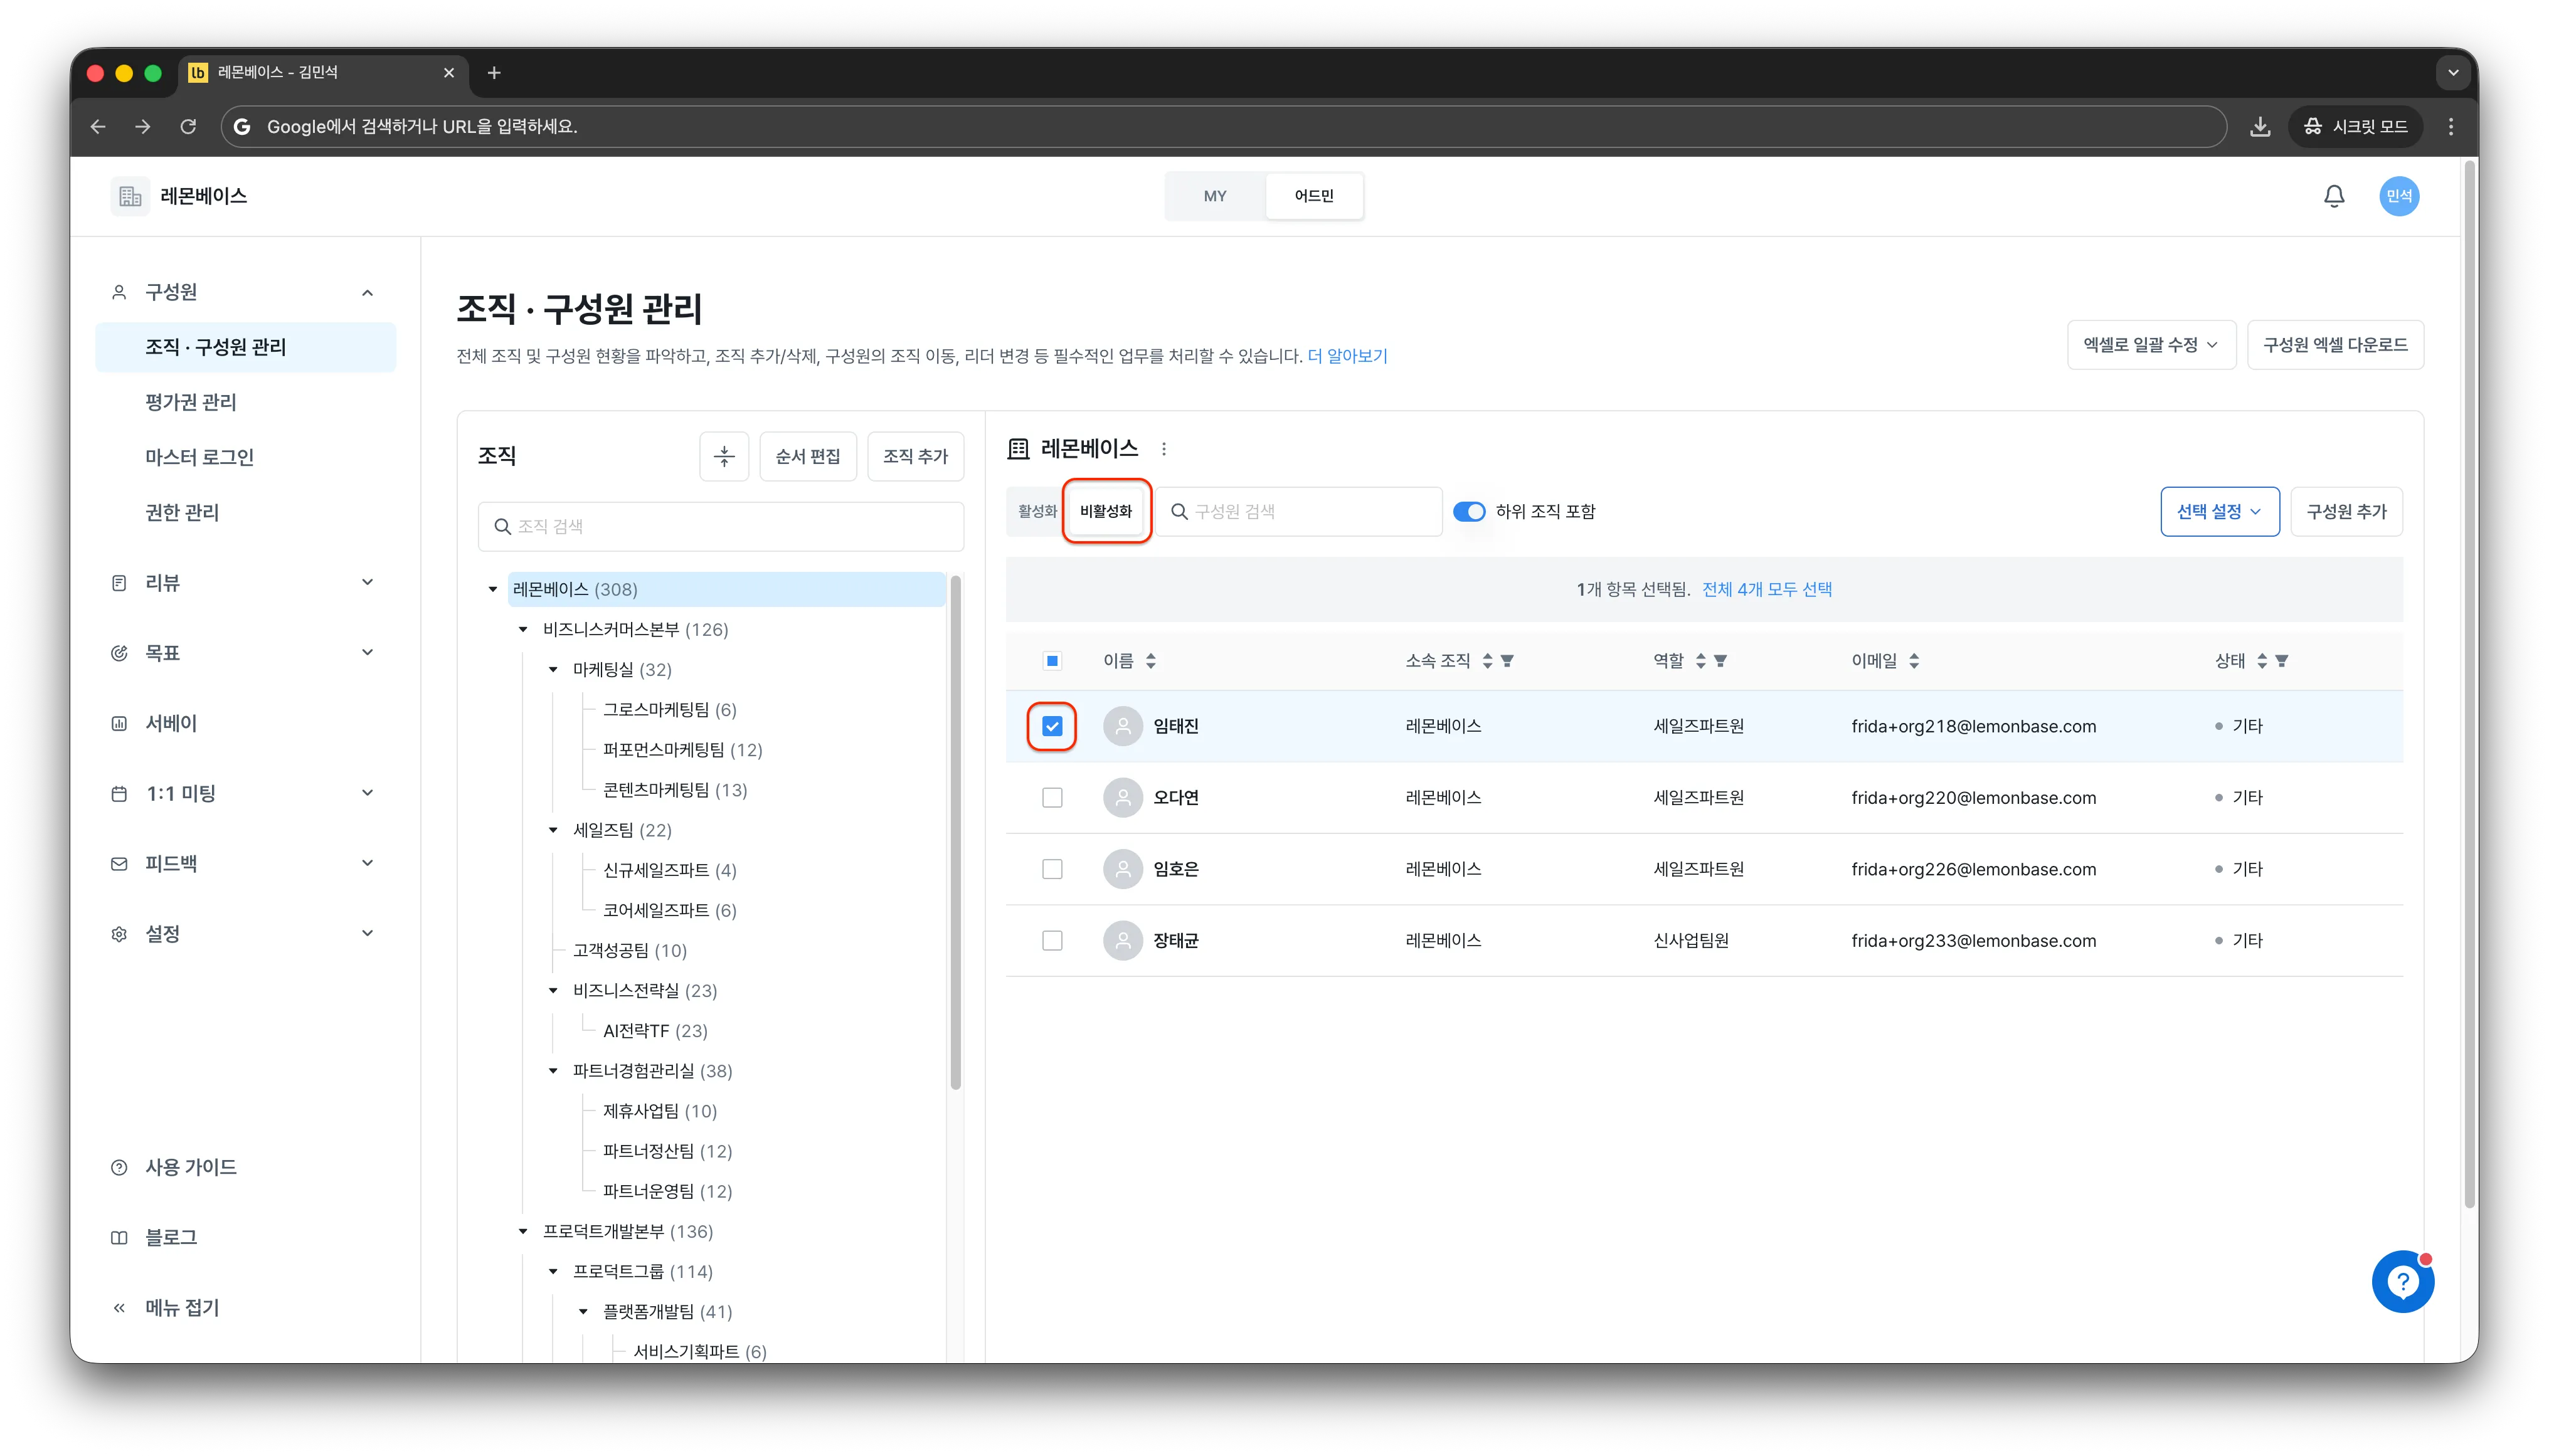Expand the 리뷰 sidebar section

pyautogui.click(x=367, y=582)
